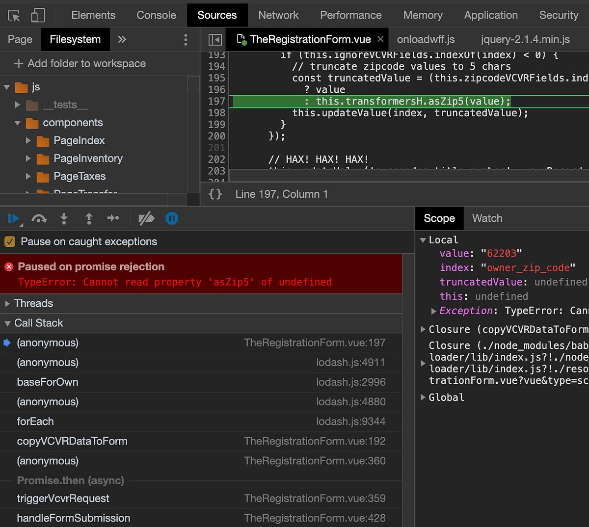Pretty print with the curly braces icon
Image resolution: width=589 pixels, height=527 pixels.
tap(215, 194)
